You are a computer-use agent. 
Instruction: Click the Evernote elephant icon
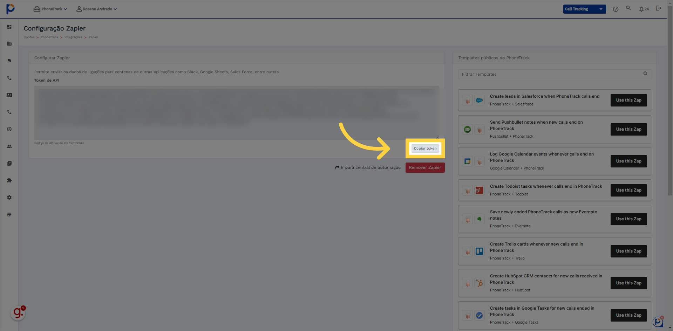[479, 219]
